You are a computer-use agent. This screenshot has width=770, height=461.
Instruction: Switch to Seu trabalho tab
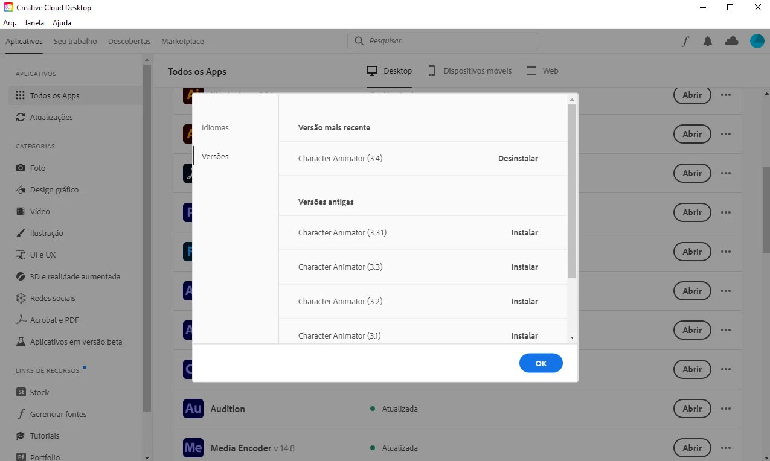pos(75,42)
